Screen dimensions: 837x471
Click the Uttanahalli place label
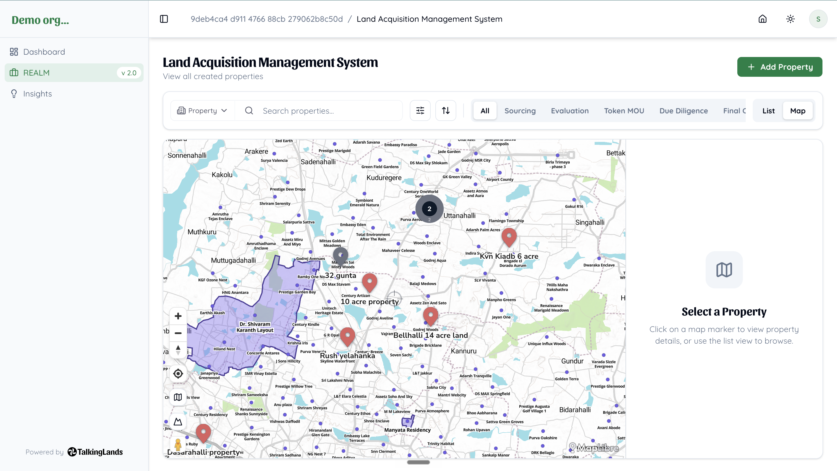coord(459,215)
